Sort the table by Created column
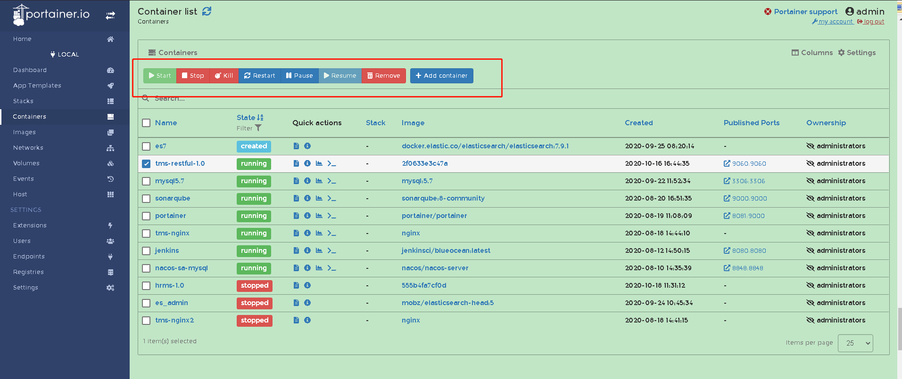The image size is (902, 379). pos(639,123)
